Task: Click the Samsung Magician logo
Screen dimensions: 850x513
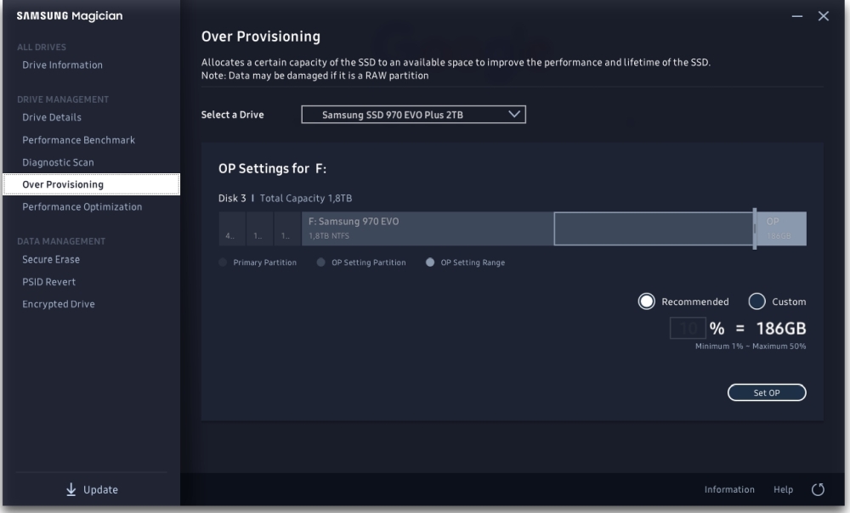Action: [x=69, y=16]
